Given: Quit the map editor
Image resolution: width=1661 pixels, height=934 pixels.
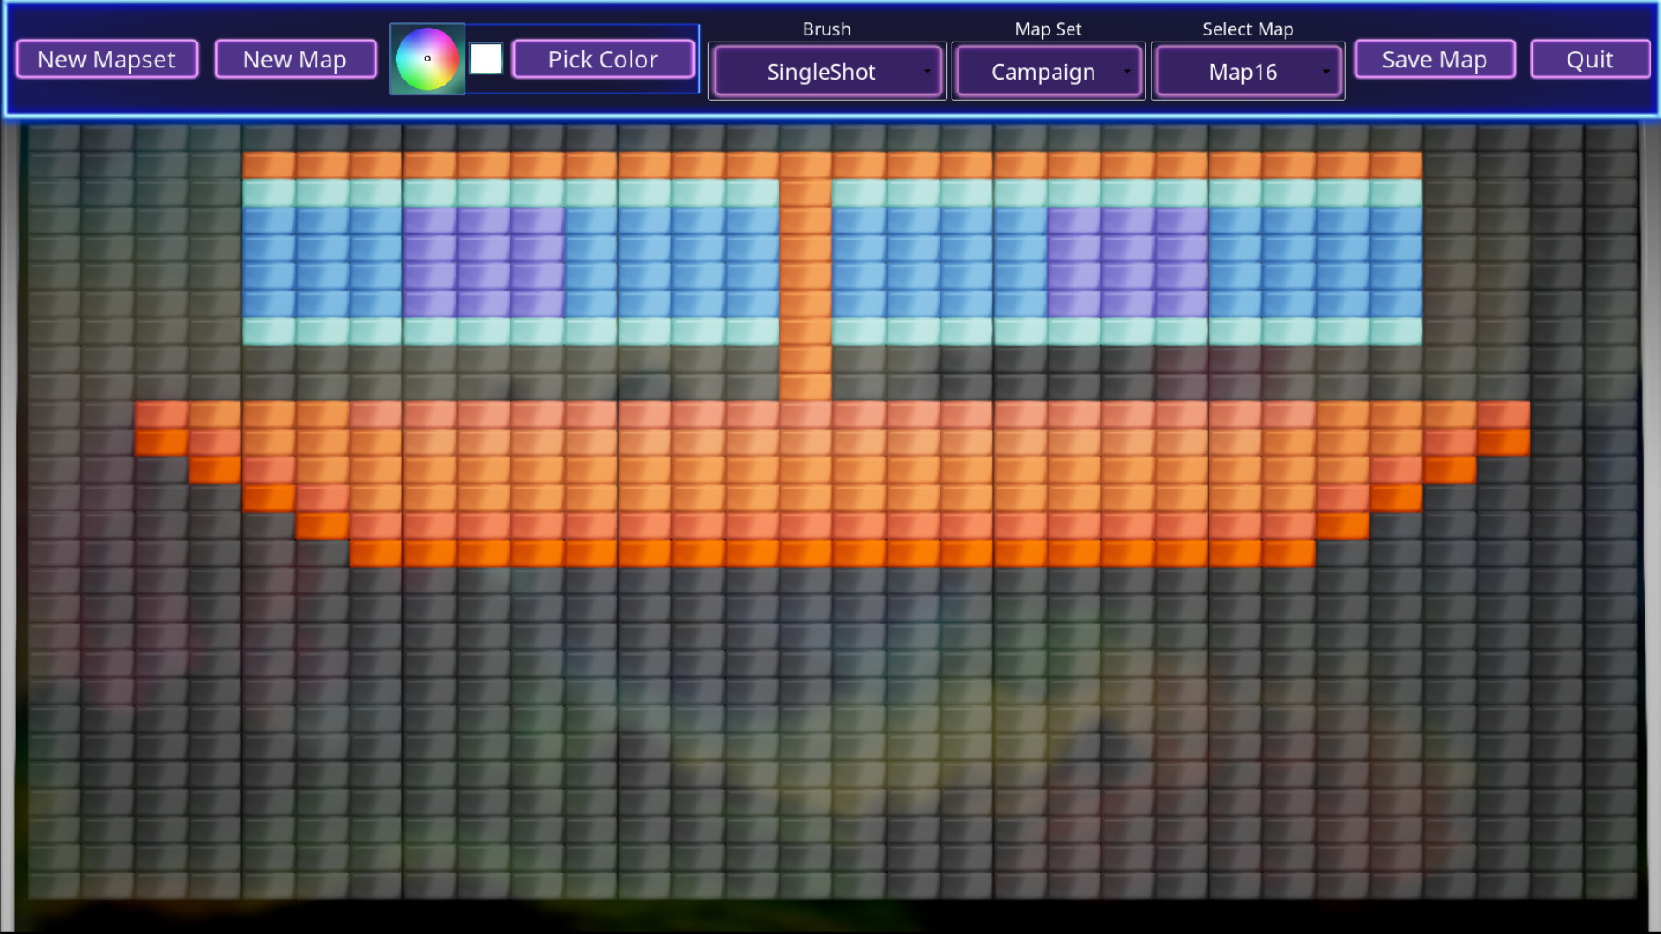Looking at the screenshot, I should tap(1590, 59).
